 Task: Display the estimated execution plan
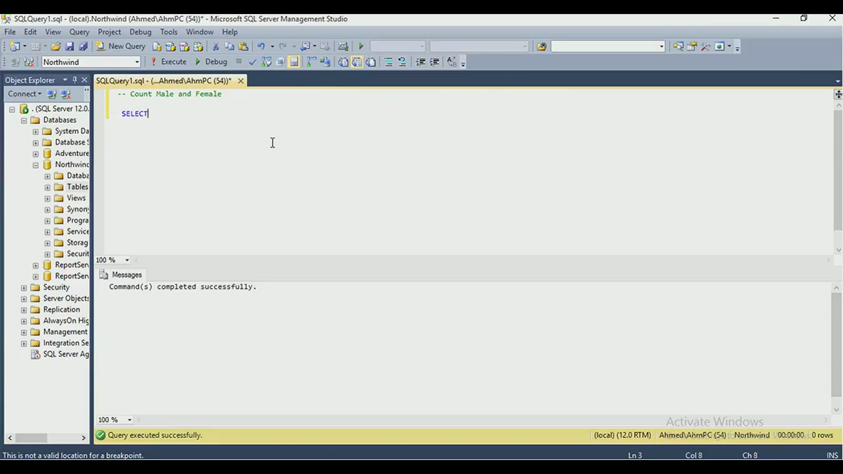(267, 62)
